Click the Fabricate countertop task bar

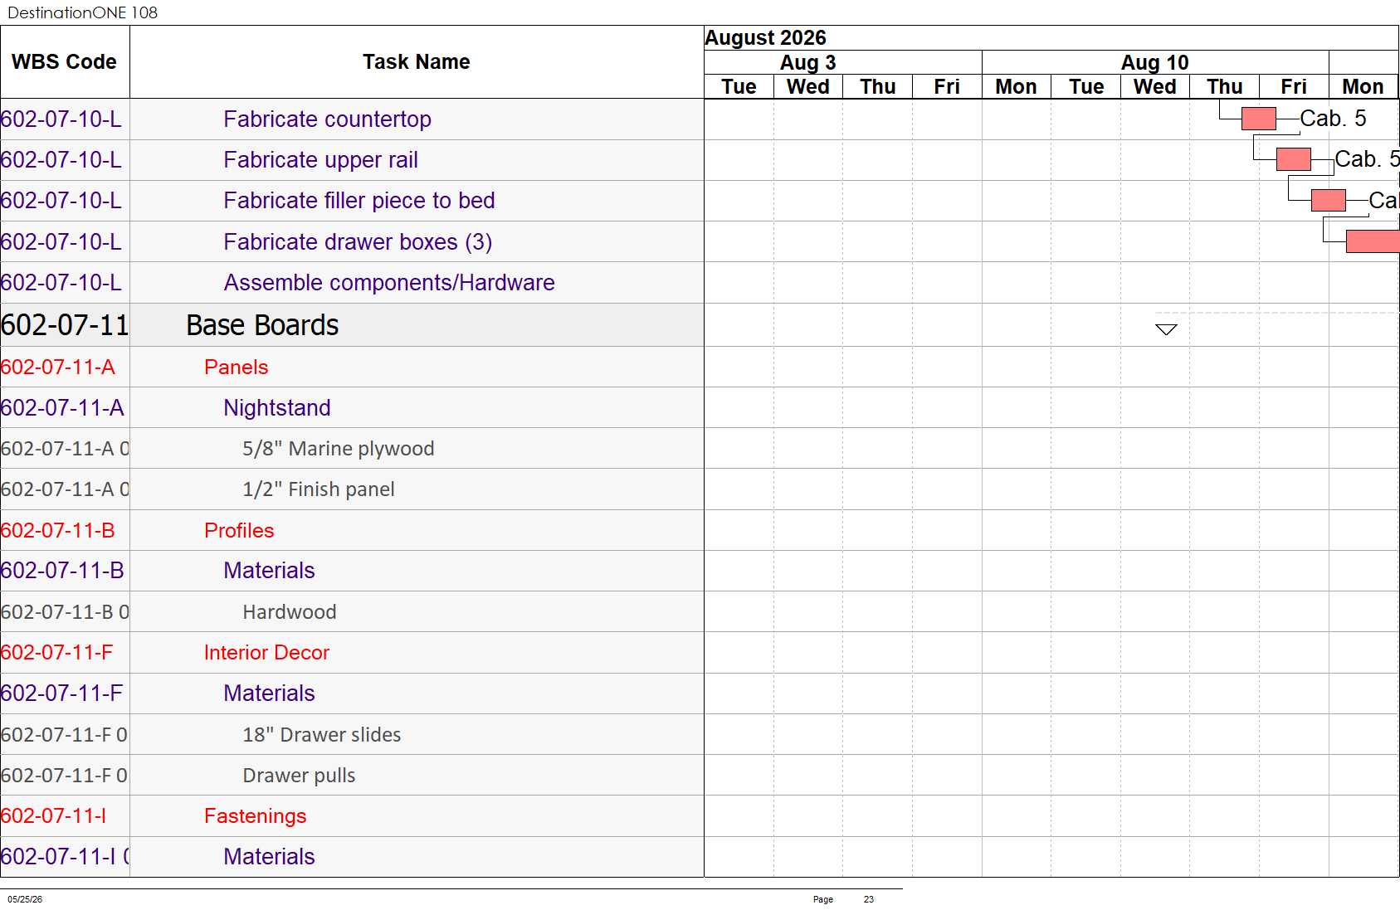1258,119
